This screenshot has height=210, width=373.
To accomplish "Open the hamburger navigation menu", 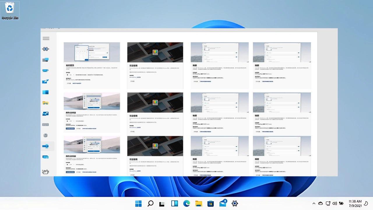I will coord(46,38).
